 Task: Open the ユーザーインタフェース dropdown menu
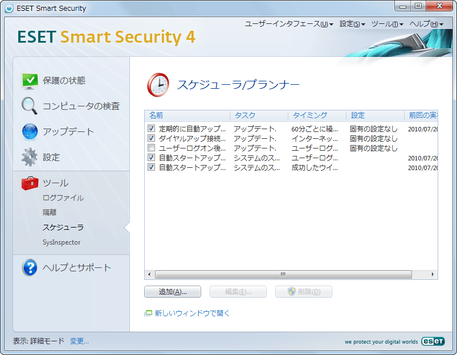(x=289, y=24)
